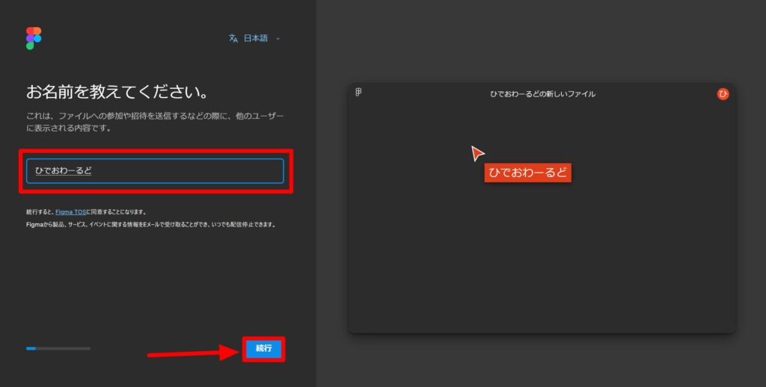
Task: Open the 日本語 language dropdown
Action: coord(255,38)
